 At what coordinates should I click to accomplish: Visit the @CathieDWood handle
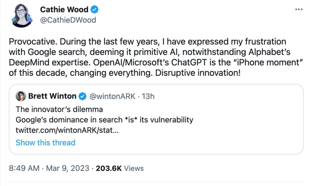[68, 20]
